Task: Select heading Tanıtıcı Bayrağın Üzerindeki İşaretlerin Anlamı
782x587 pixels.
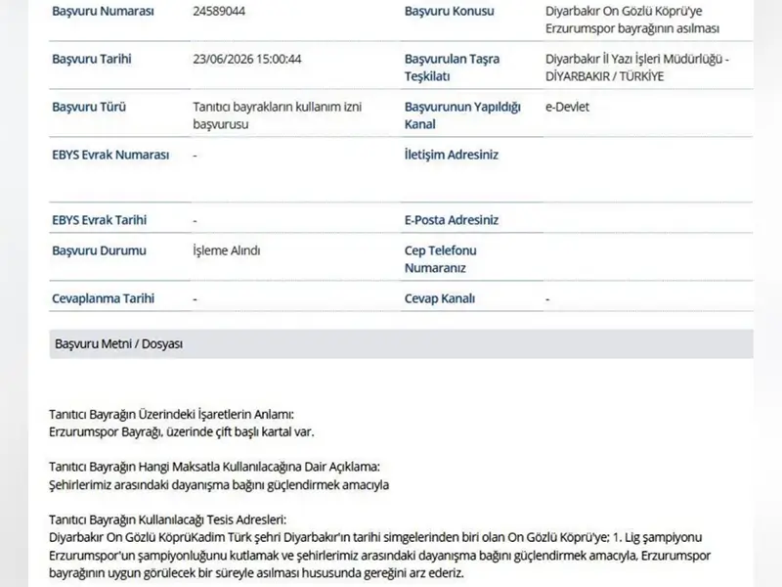Action: [x=171, y=414]
